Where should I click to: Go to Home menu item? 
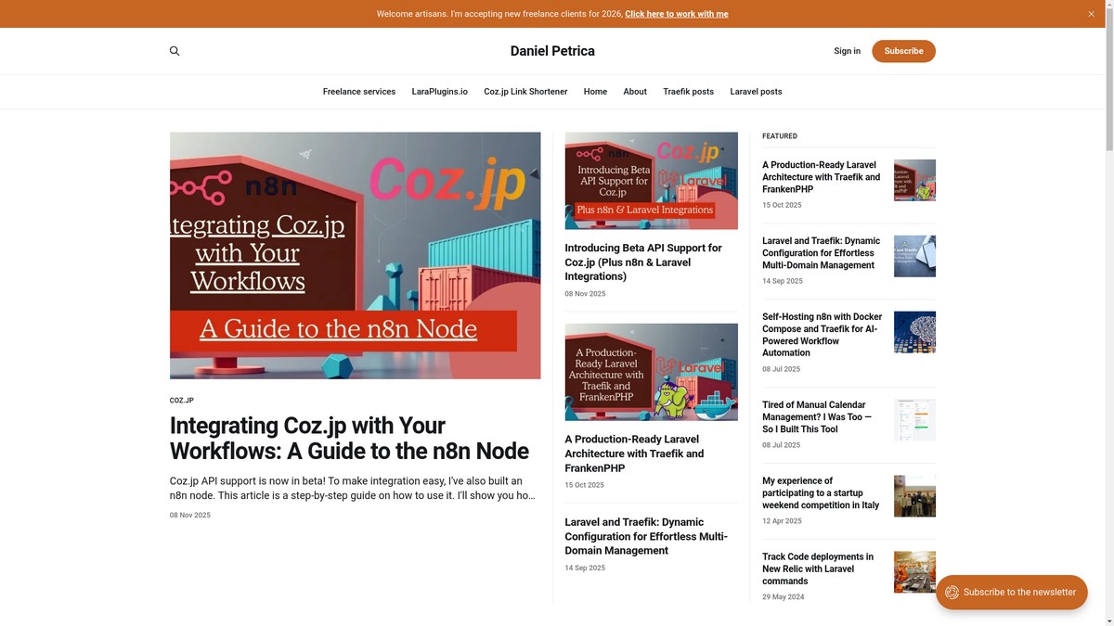[x=595, y=92]
